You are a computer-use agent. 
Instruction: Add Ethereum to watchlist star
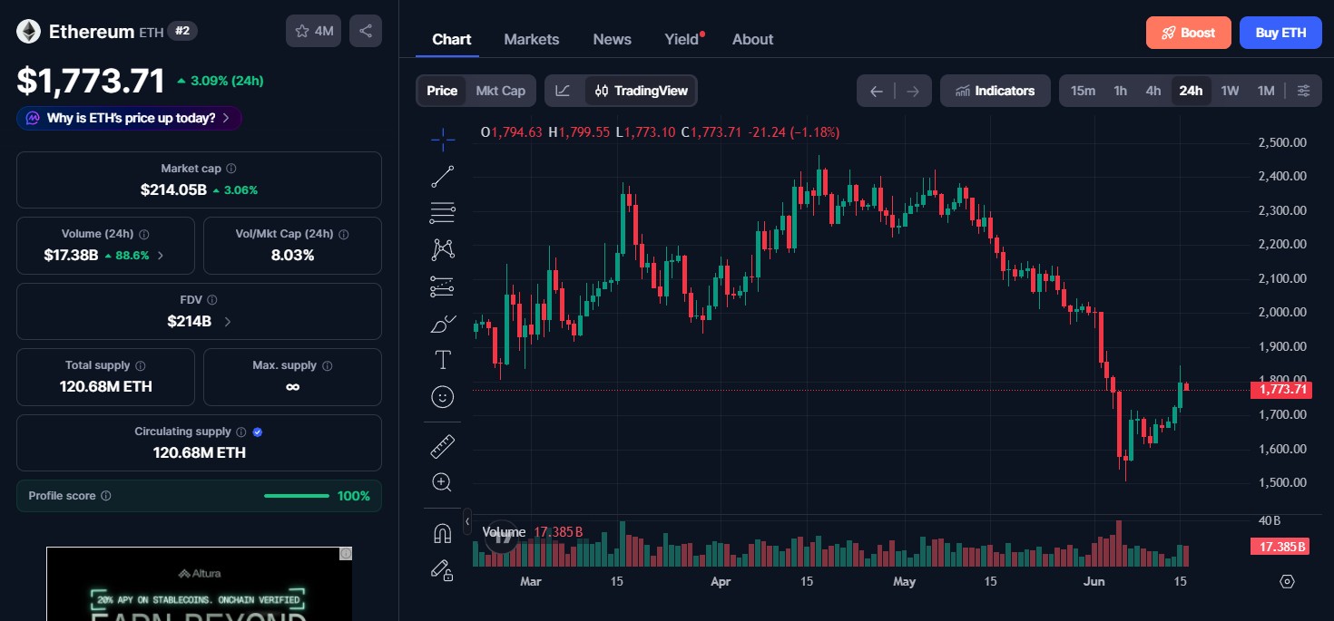[x=313, y=31]
